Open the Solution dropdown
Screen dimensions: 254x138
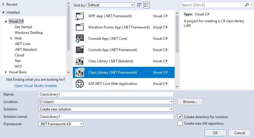click(x=106, y=109)
